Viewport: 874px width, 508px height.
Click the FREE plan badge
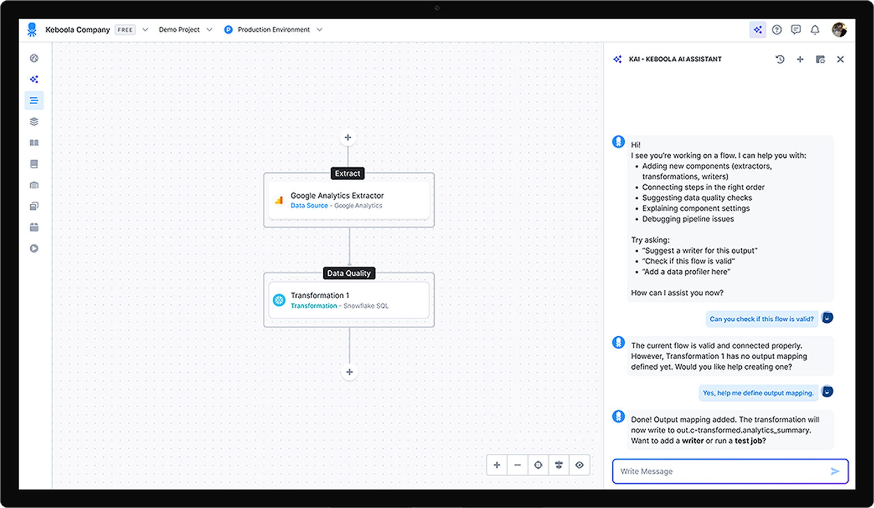coord(125,30)
